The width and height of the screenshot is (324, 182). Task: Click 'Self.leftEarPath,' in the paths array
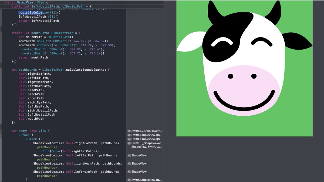34,78
